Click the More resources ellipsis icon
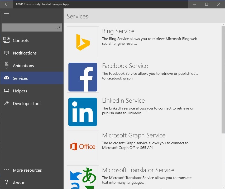The image size is (225, 189). tap(7, 170)
